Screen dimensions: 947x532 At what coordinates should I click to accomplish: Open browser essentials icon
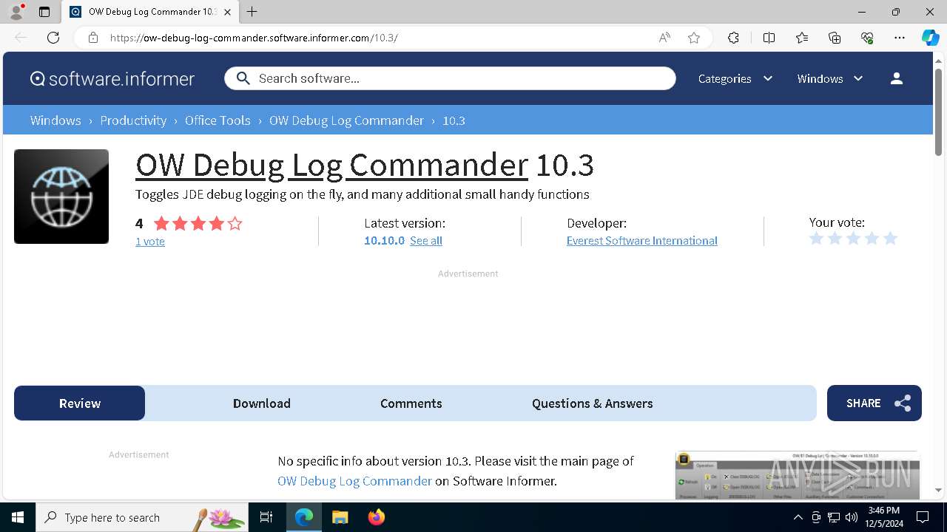[x=867, y=38]
